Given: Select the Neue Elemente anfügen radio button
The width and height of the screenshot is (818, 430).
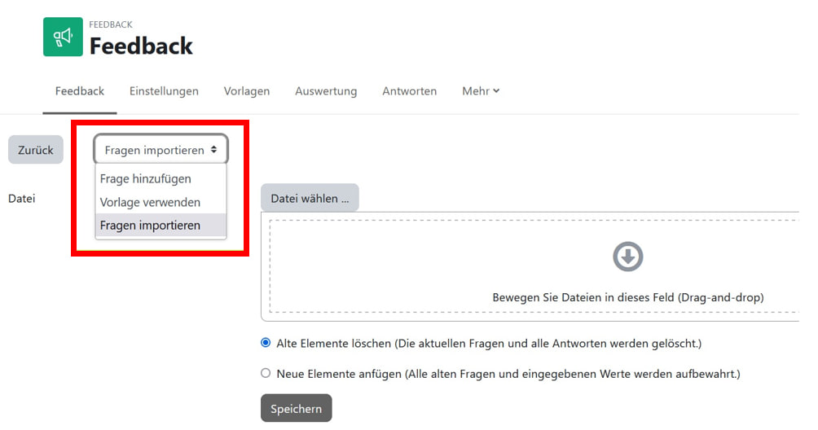Looking at the screenshot, I should [266, 374].
